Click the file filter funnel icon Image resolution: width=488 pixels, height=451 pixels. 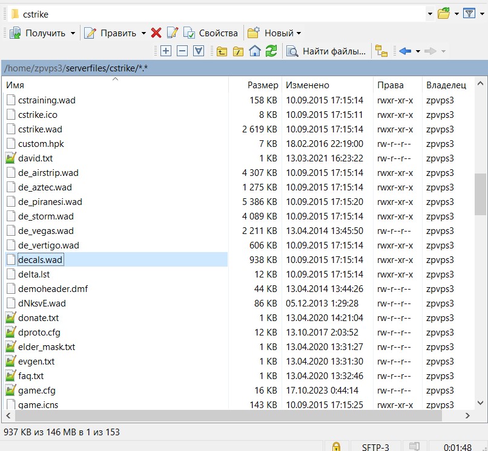click(x=469, y=14)
